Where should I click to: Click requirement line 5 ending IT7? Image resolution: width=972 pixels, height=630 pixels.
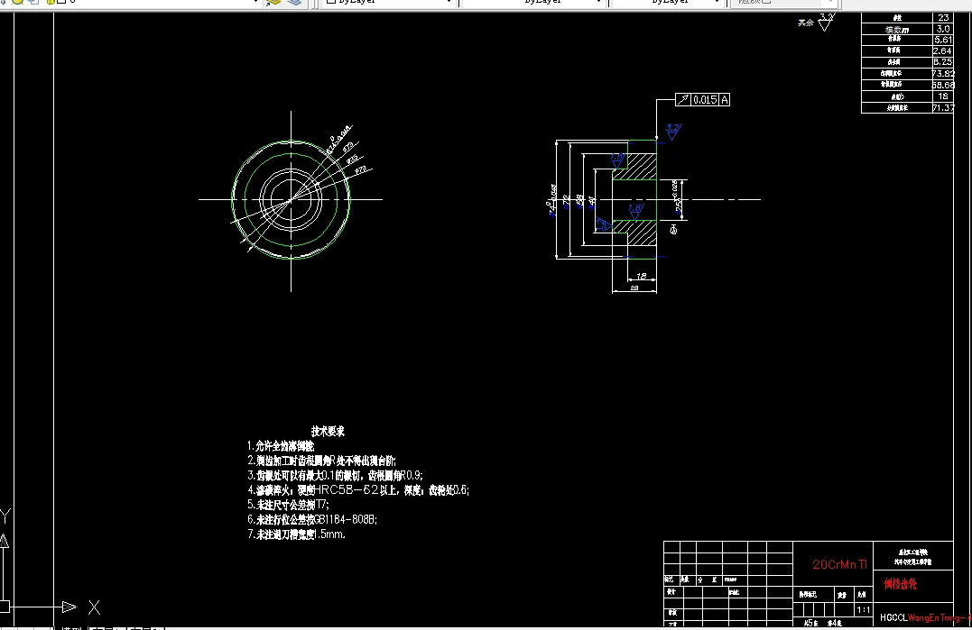(288, 505)
